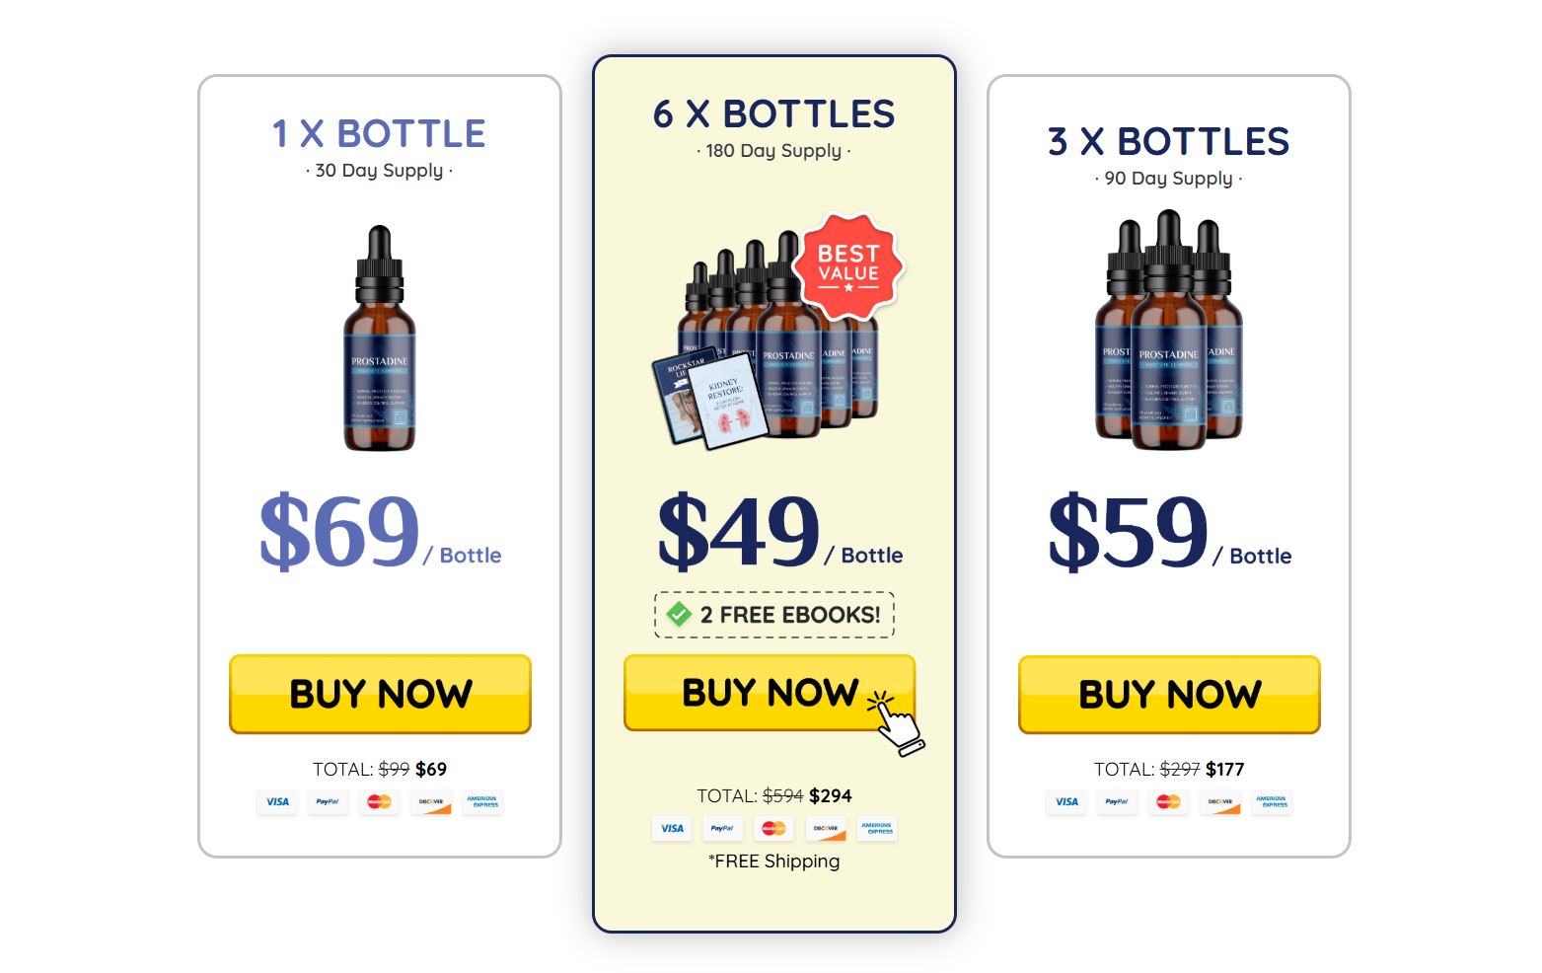Click the Visa icon under 1 bottle offer
The width and height of the screenshot is (1542, 973).
277,802
